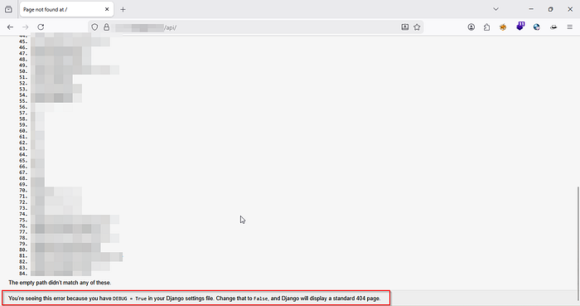This screenshot has height=306, width=580.
Task: Open the dark extension icon beside the menu
Action: [553, 27]
